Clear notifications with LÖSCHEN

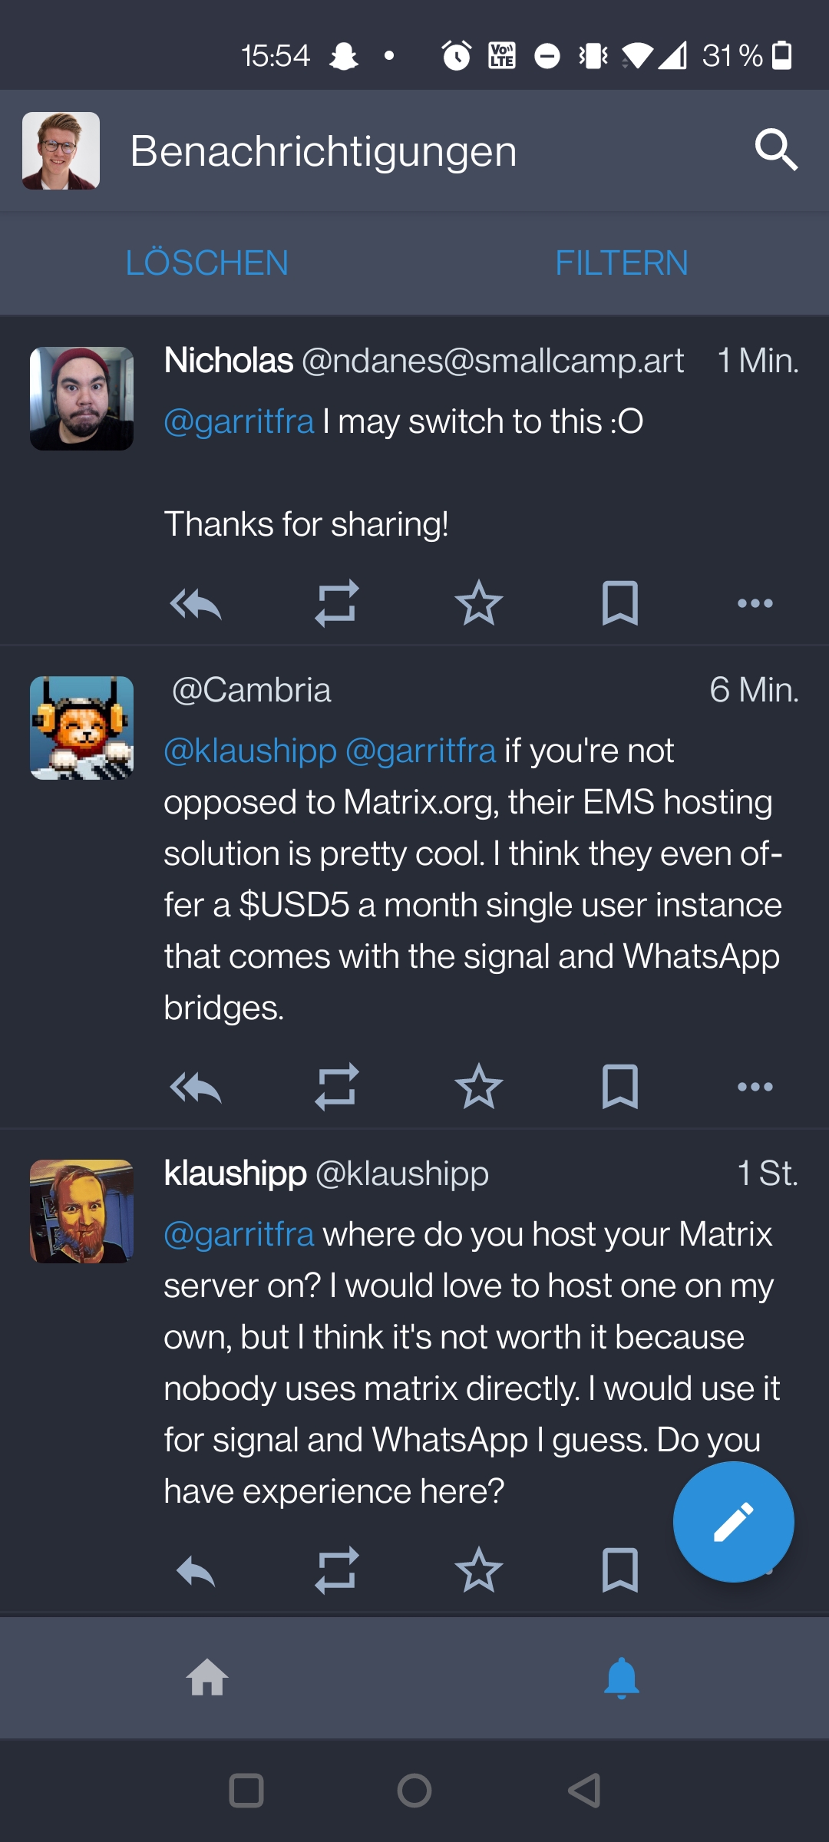pyautogui.click(x=206, y=263)
